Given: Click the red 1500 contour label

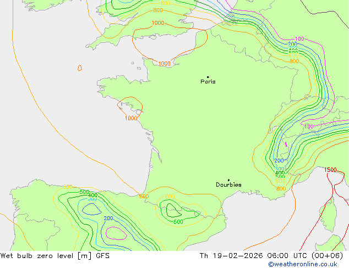Looking at the screenshot, I should [330, 170].
